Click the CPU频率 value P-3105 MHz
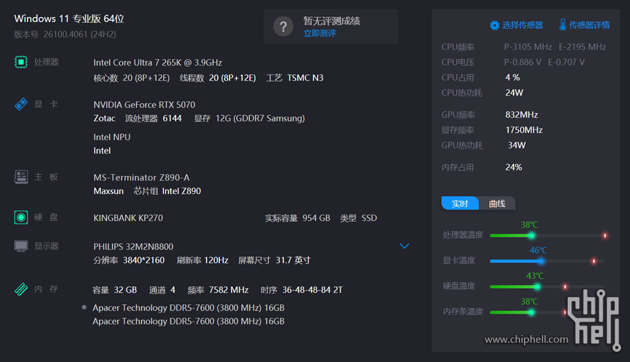The image size is (630, 362). (528, 47)
